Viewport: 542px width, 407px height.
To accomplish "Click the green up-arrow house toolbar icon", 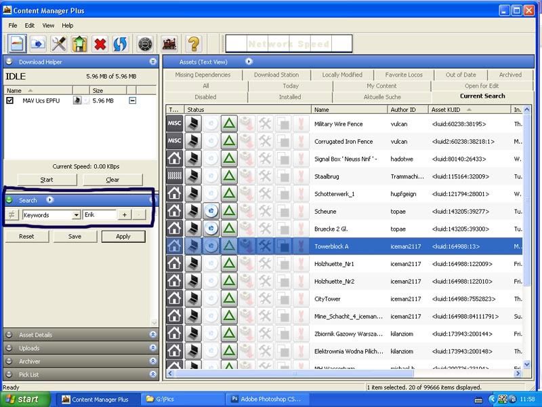I will (x=79, y=44).
